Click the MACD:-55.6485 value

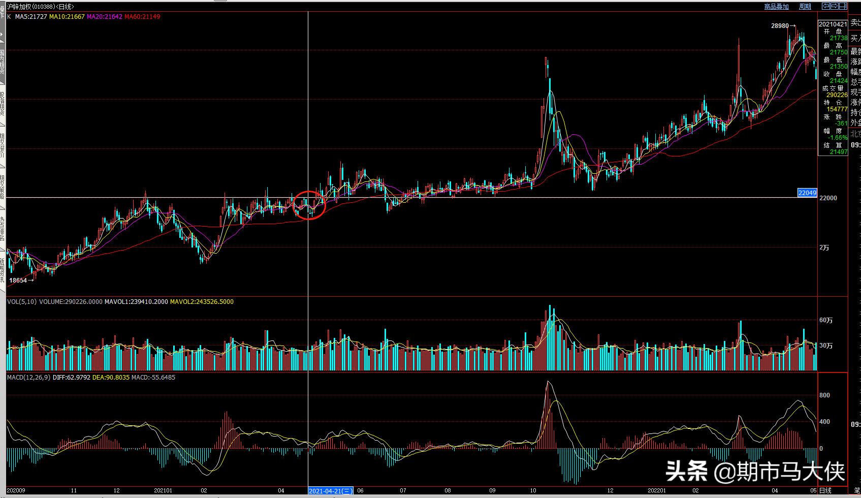coord(153,378)
